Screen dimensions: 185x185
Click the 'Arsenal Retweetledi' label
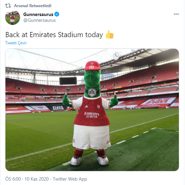(33, 6)
